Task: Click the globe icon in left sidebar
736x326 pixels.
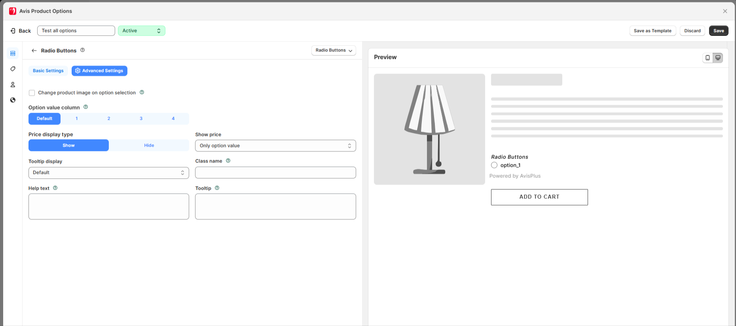Action: point(13,100)
